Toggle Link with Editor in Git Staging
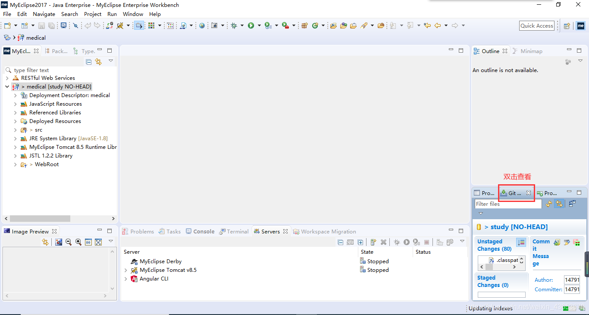The image size is (589, 315). tap(559, 204)
